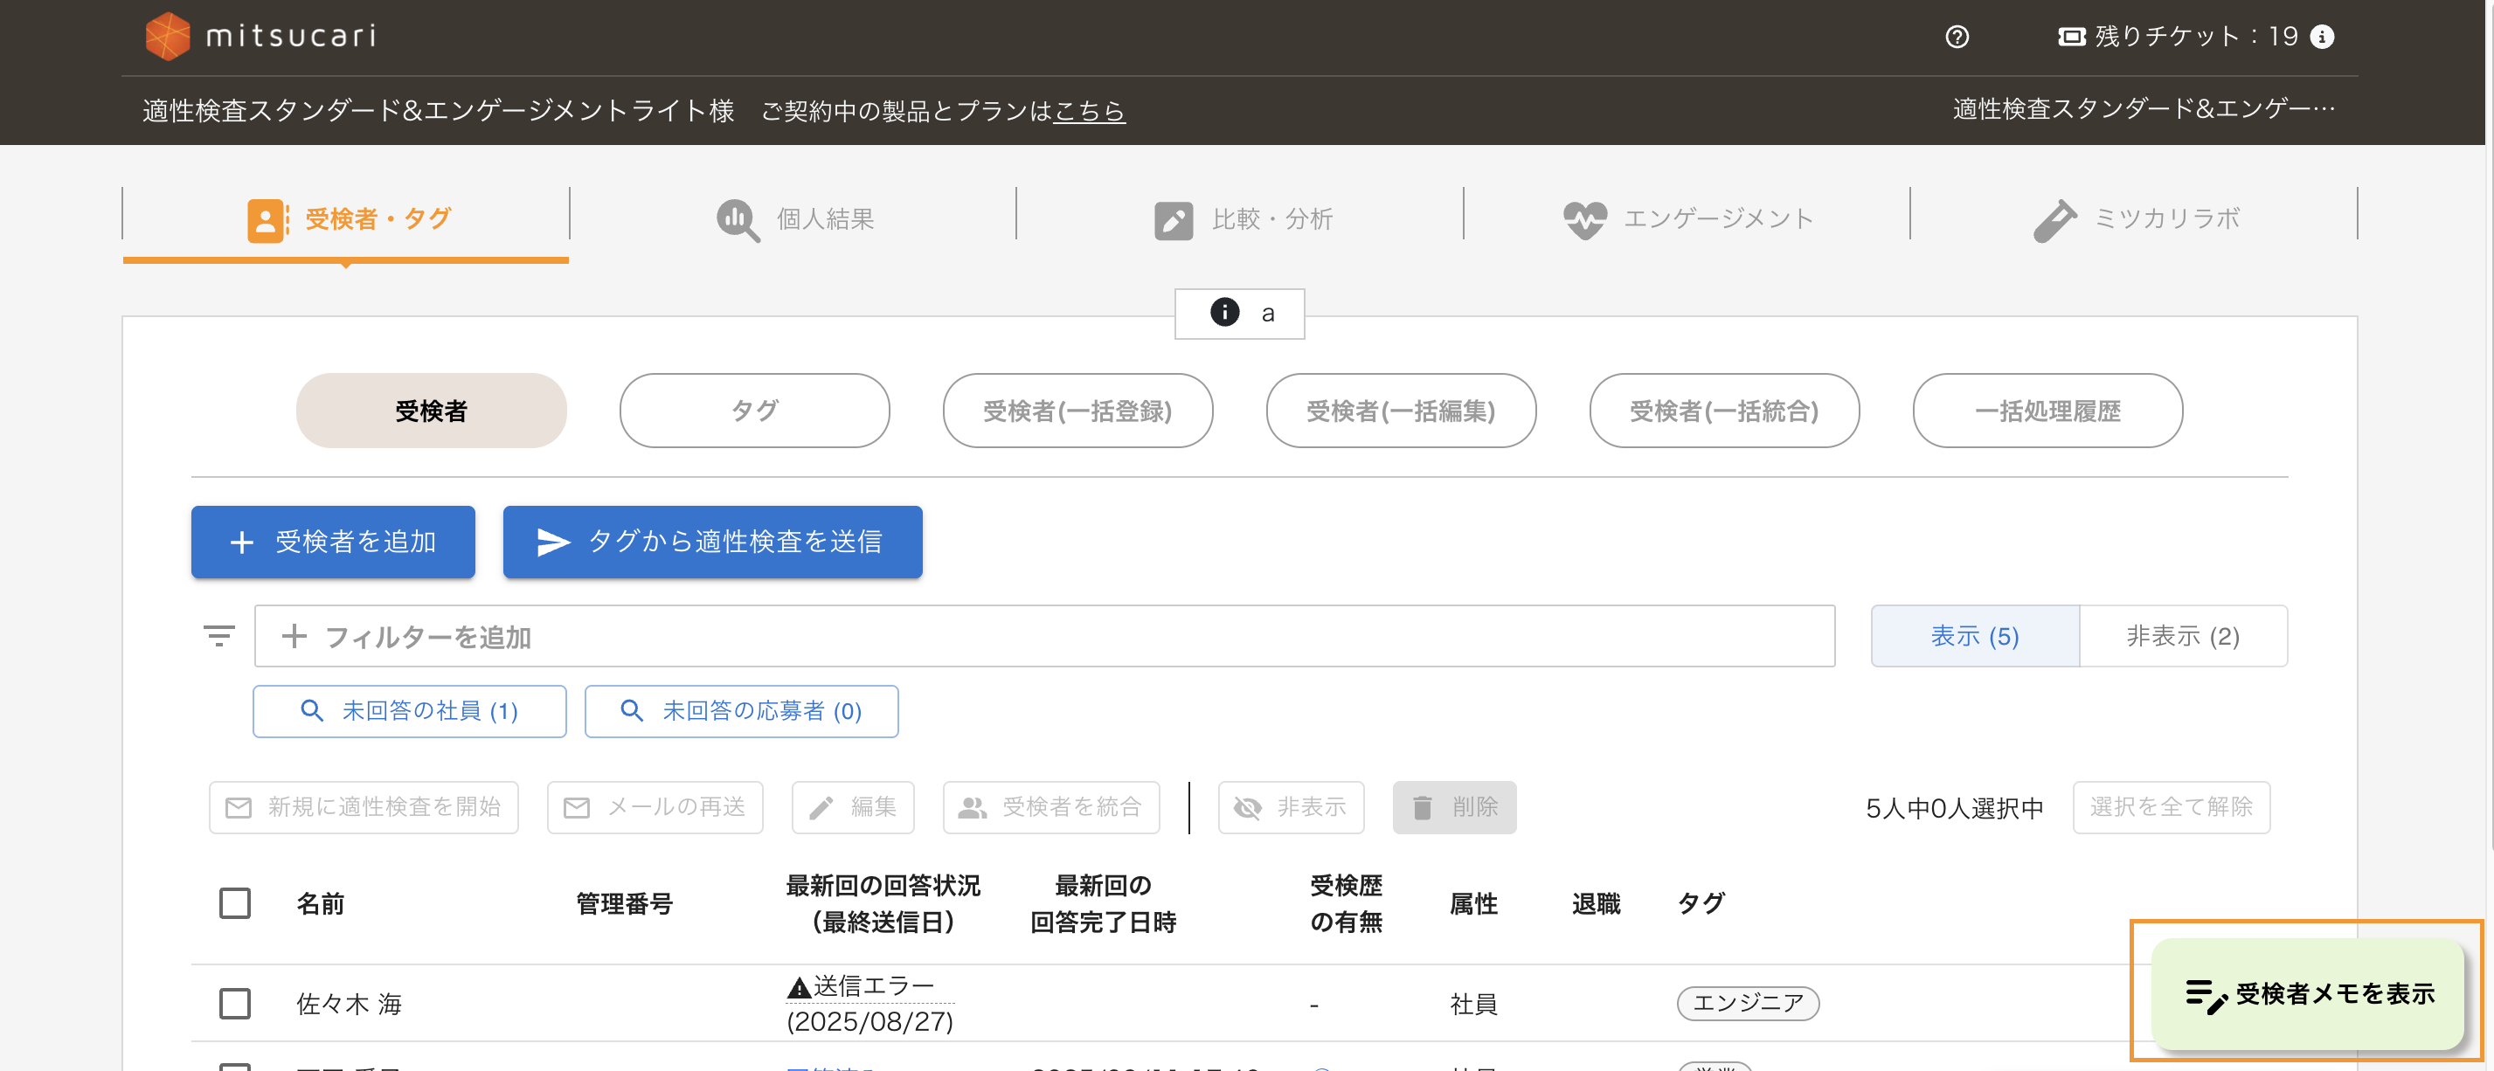The image size is (2494, 1071).
Task: Open the エンゲージメント heart-pulse tab
Action: (x=1687, y=218)
